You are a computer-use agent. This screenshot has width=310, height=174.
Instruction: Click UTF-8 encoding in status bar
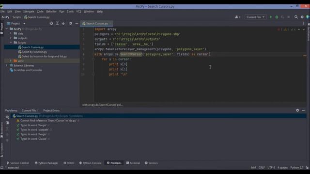pyautogui.click(x=271, y=168)
